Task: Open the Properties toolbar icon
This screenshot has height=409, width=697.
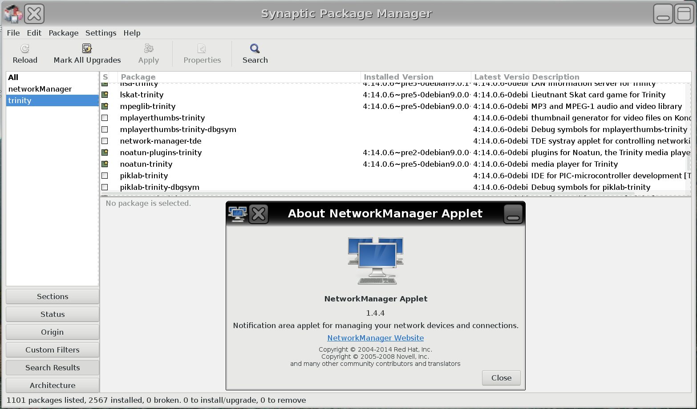Action: click(202, 48)
